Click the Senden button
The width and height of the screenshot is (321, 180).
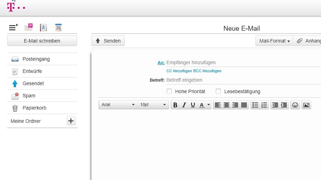[x=108, y=41]
